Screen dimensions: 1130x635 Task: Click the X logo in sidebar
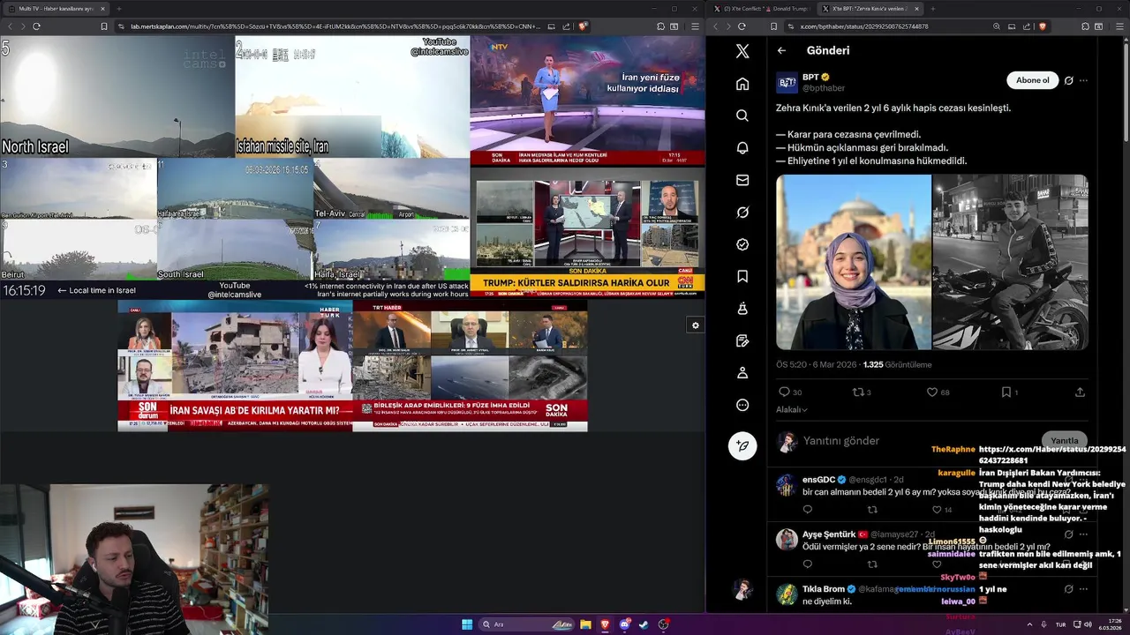742,51
